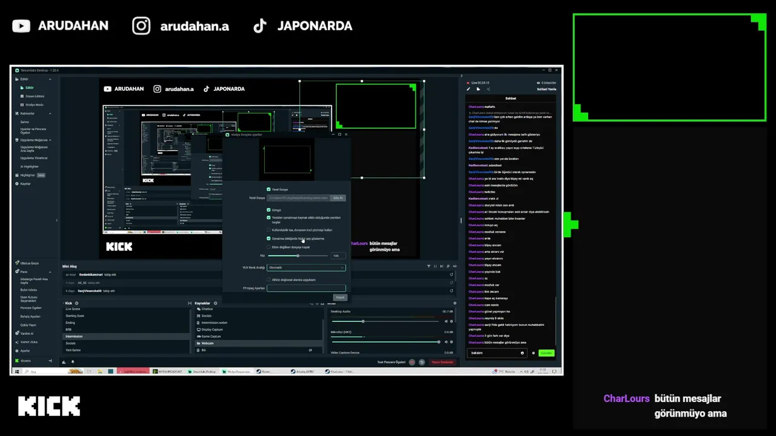Click the edit pencil icon above Sohbet
The width and height of the screenshot is (776, 436).
click(468, 89)
